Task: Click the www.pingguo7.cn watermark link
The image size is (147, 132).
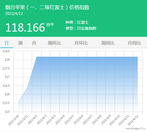Action: click(x=135, y=128)
